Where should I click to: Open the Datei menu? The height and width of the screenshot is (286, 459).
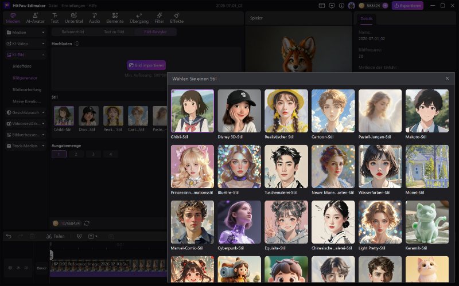coord(53,6)
